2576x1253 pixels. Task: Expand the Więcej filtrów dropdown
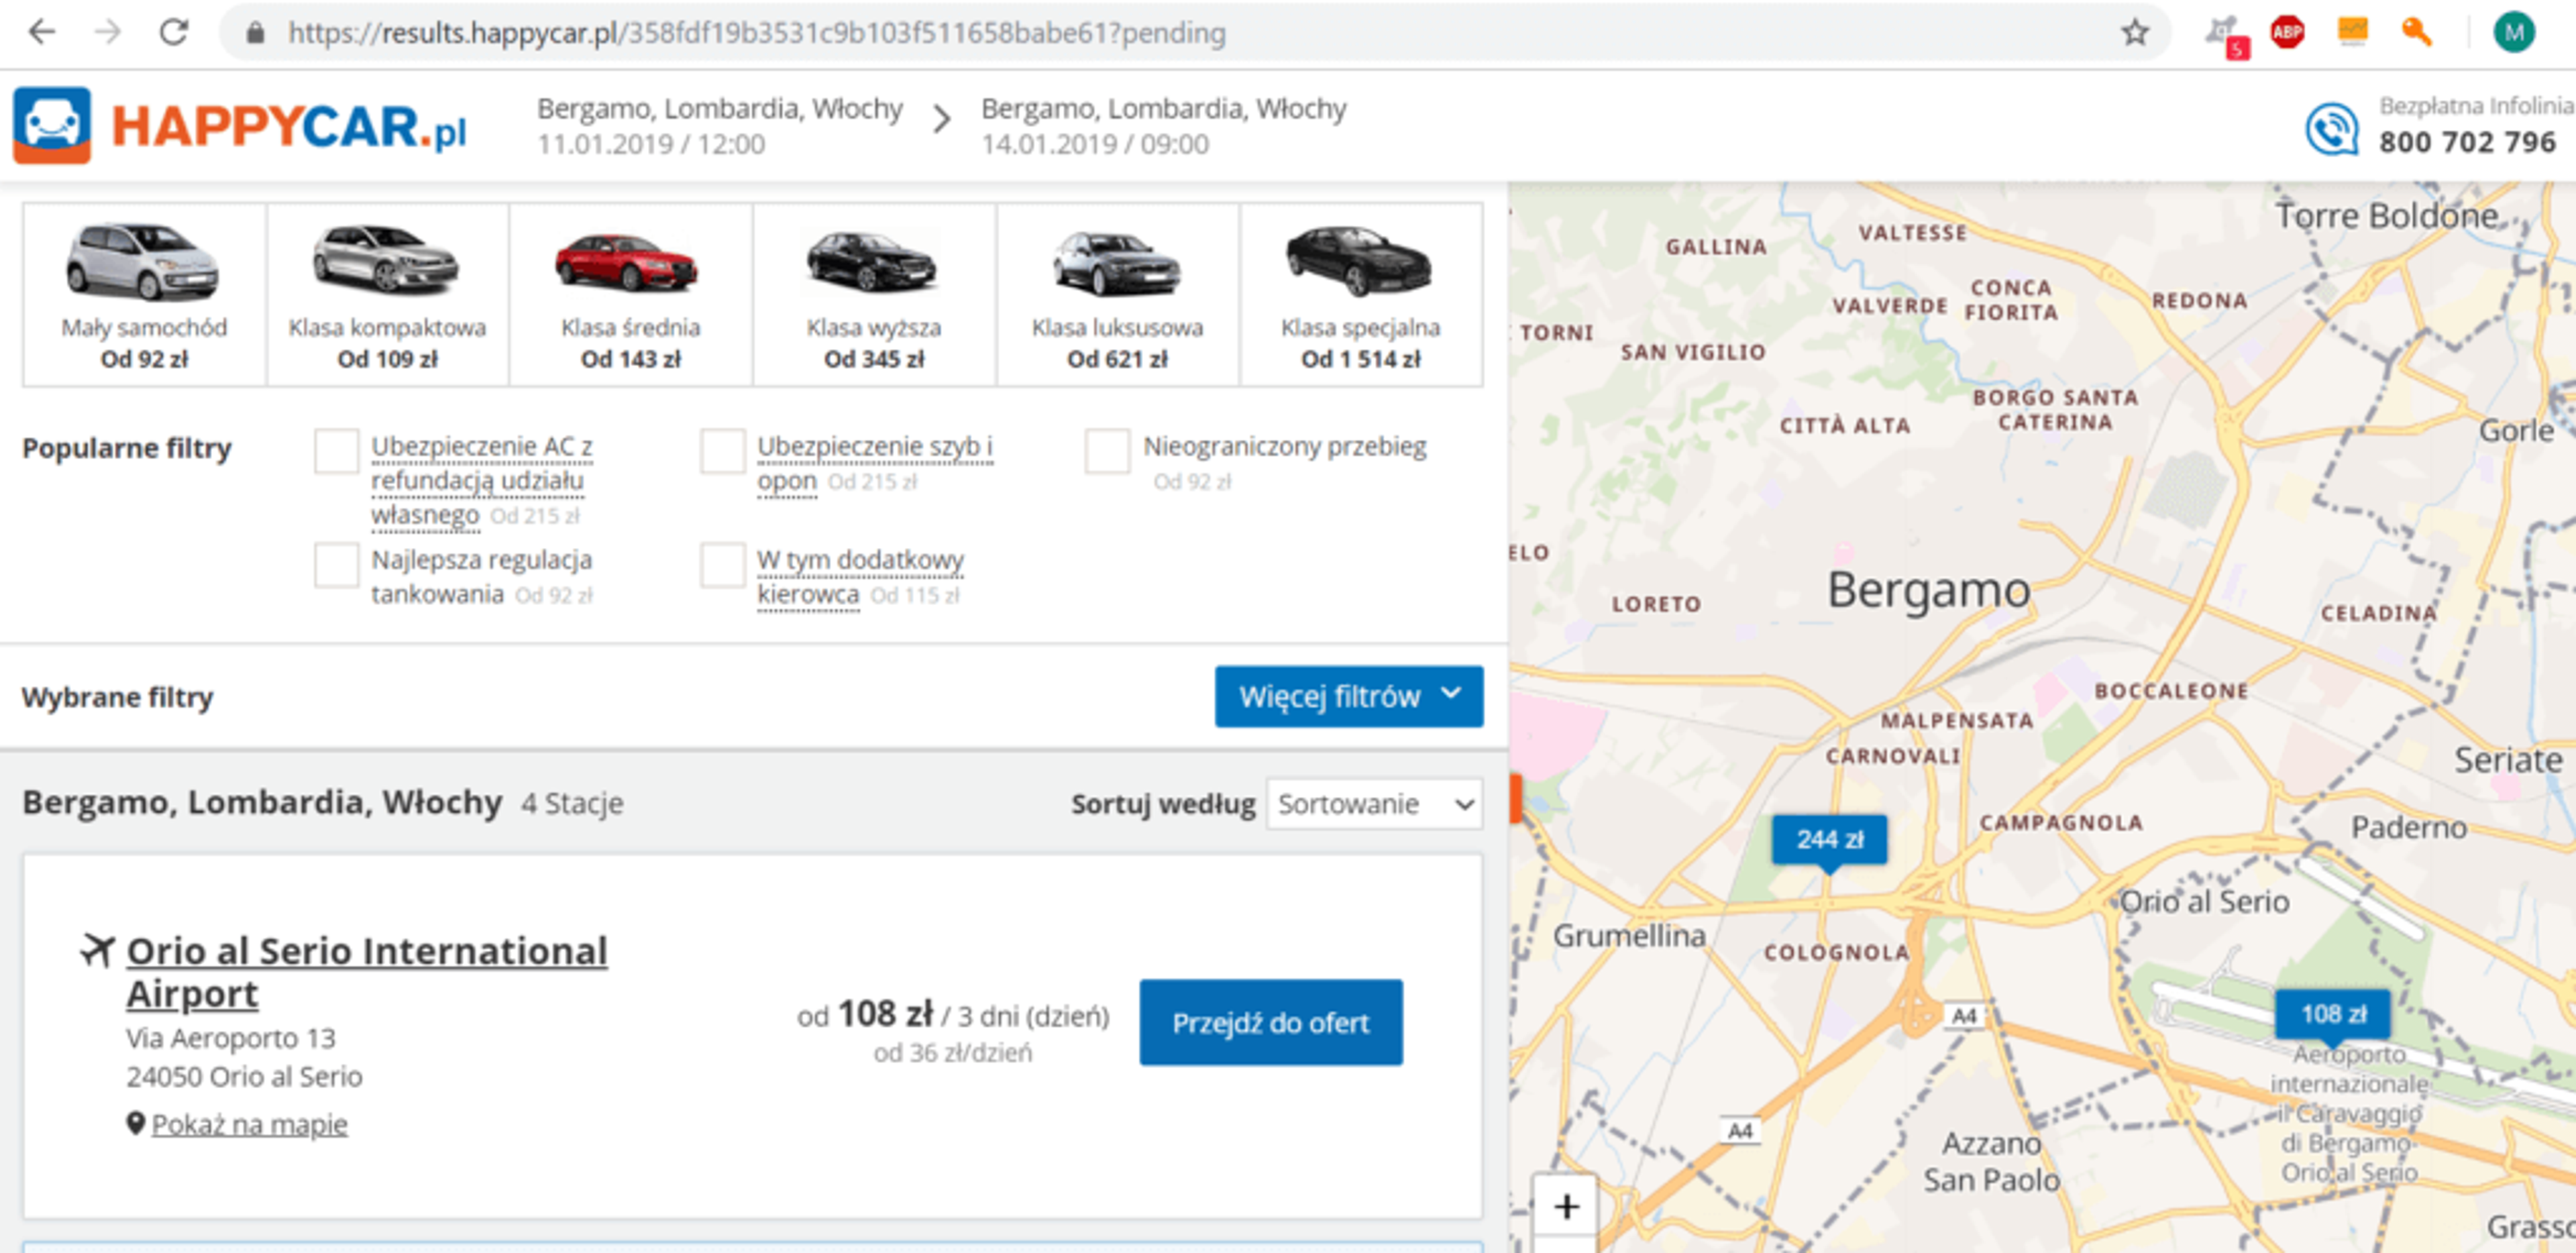pos(1348,696)
